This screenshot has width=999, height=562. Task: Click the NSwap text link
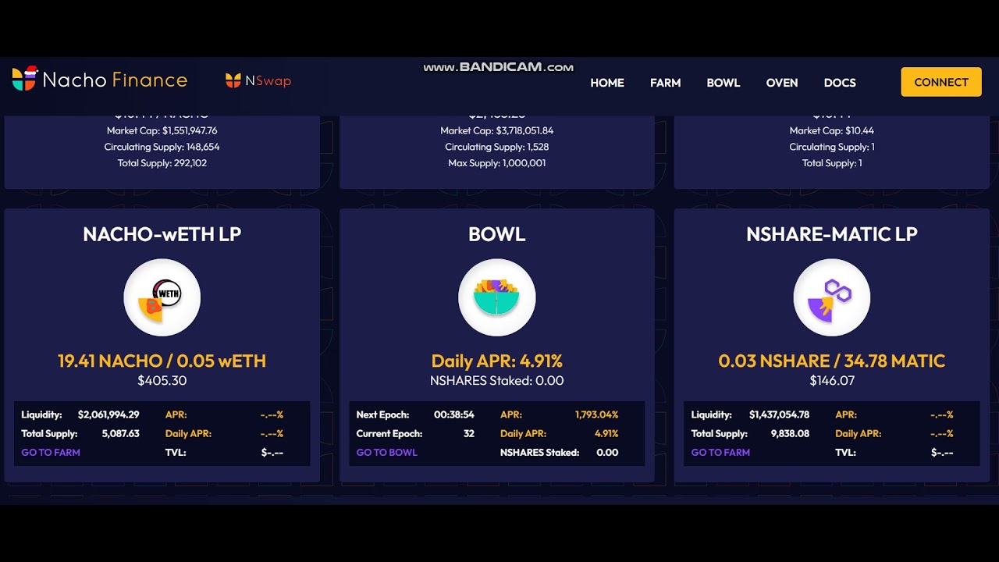click(x=268, y=80)
